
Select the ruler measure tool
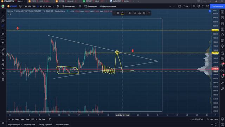[3, 49]
